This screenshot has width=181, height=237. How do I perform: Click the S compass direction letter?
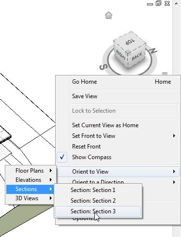[104, 67]
